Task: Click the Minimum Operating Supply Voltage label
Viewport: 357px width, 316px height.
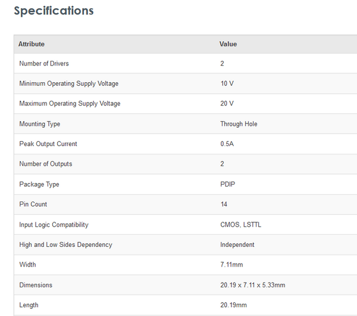Action: (x=68, y=83)
